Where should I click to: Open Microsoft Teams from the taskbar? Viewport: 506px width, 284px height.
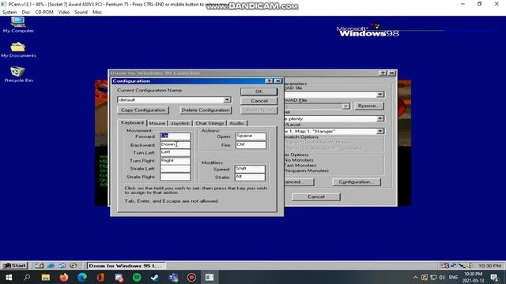pos(174,277)
